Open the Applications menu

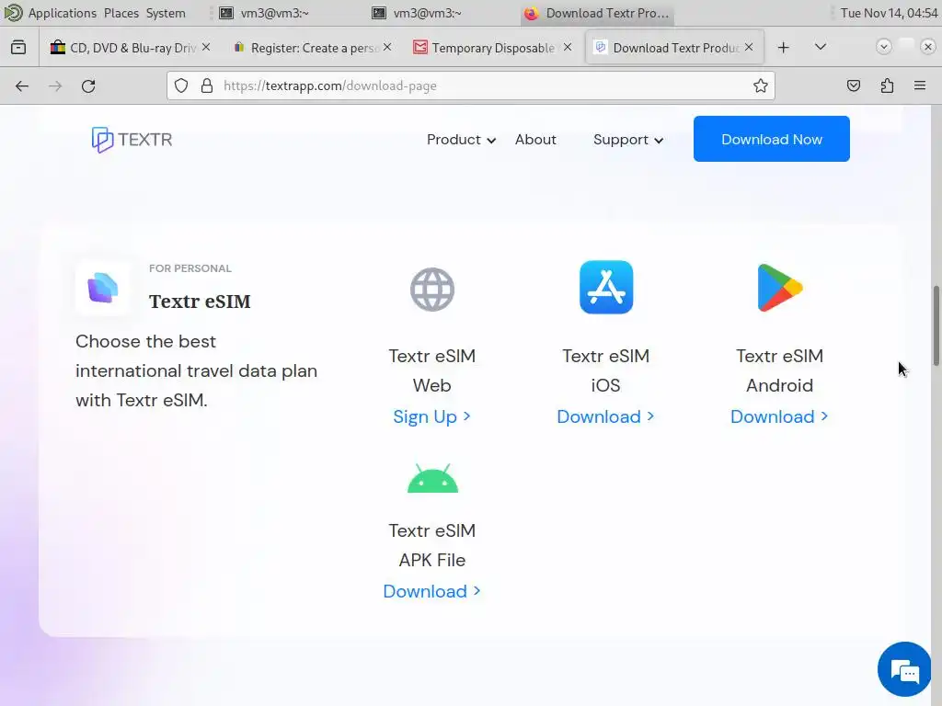[x=62, y=13]
